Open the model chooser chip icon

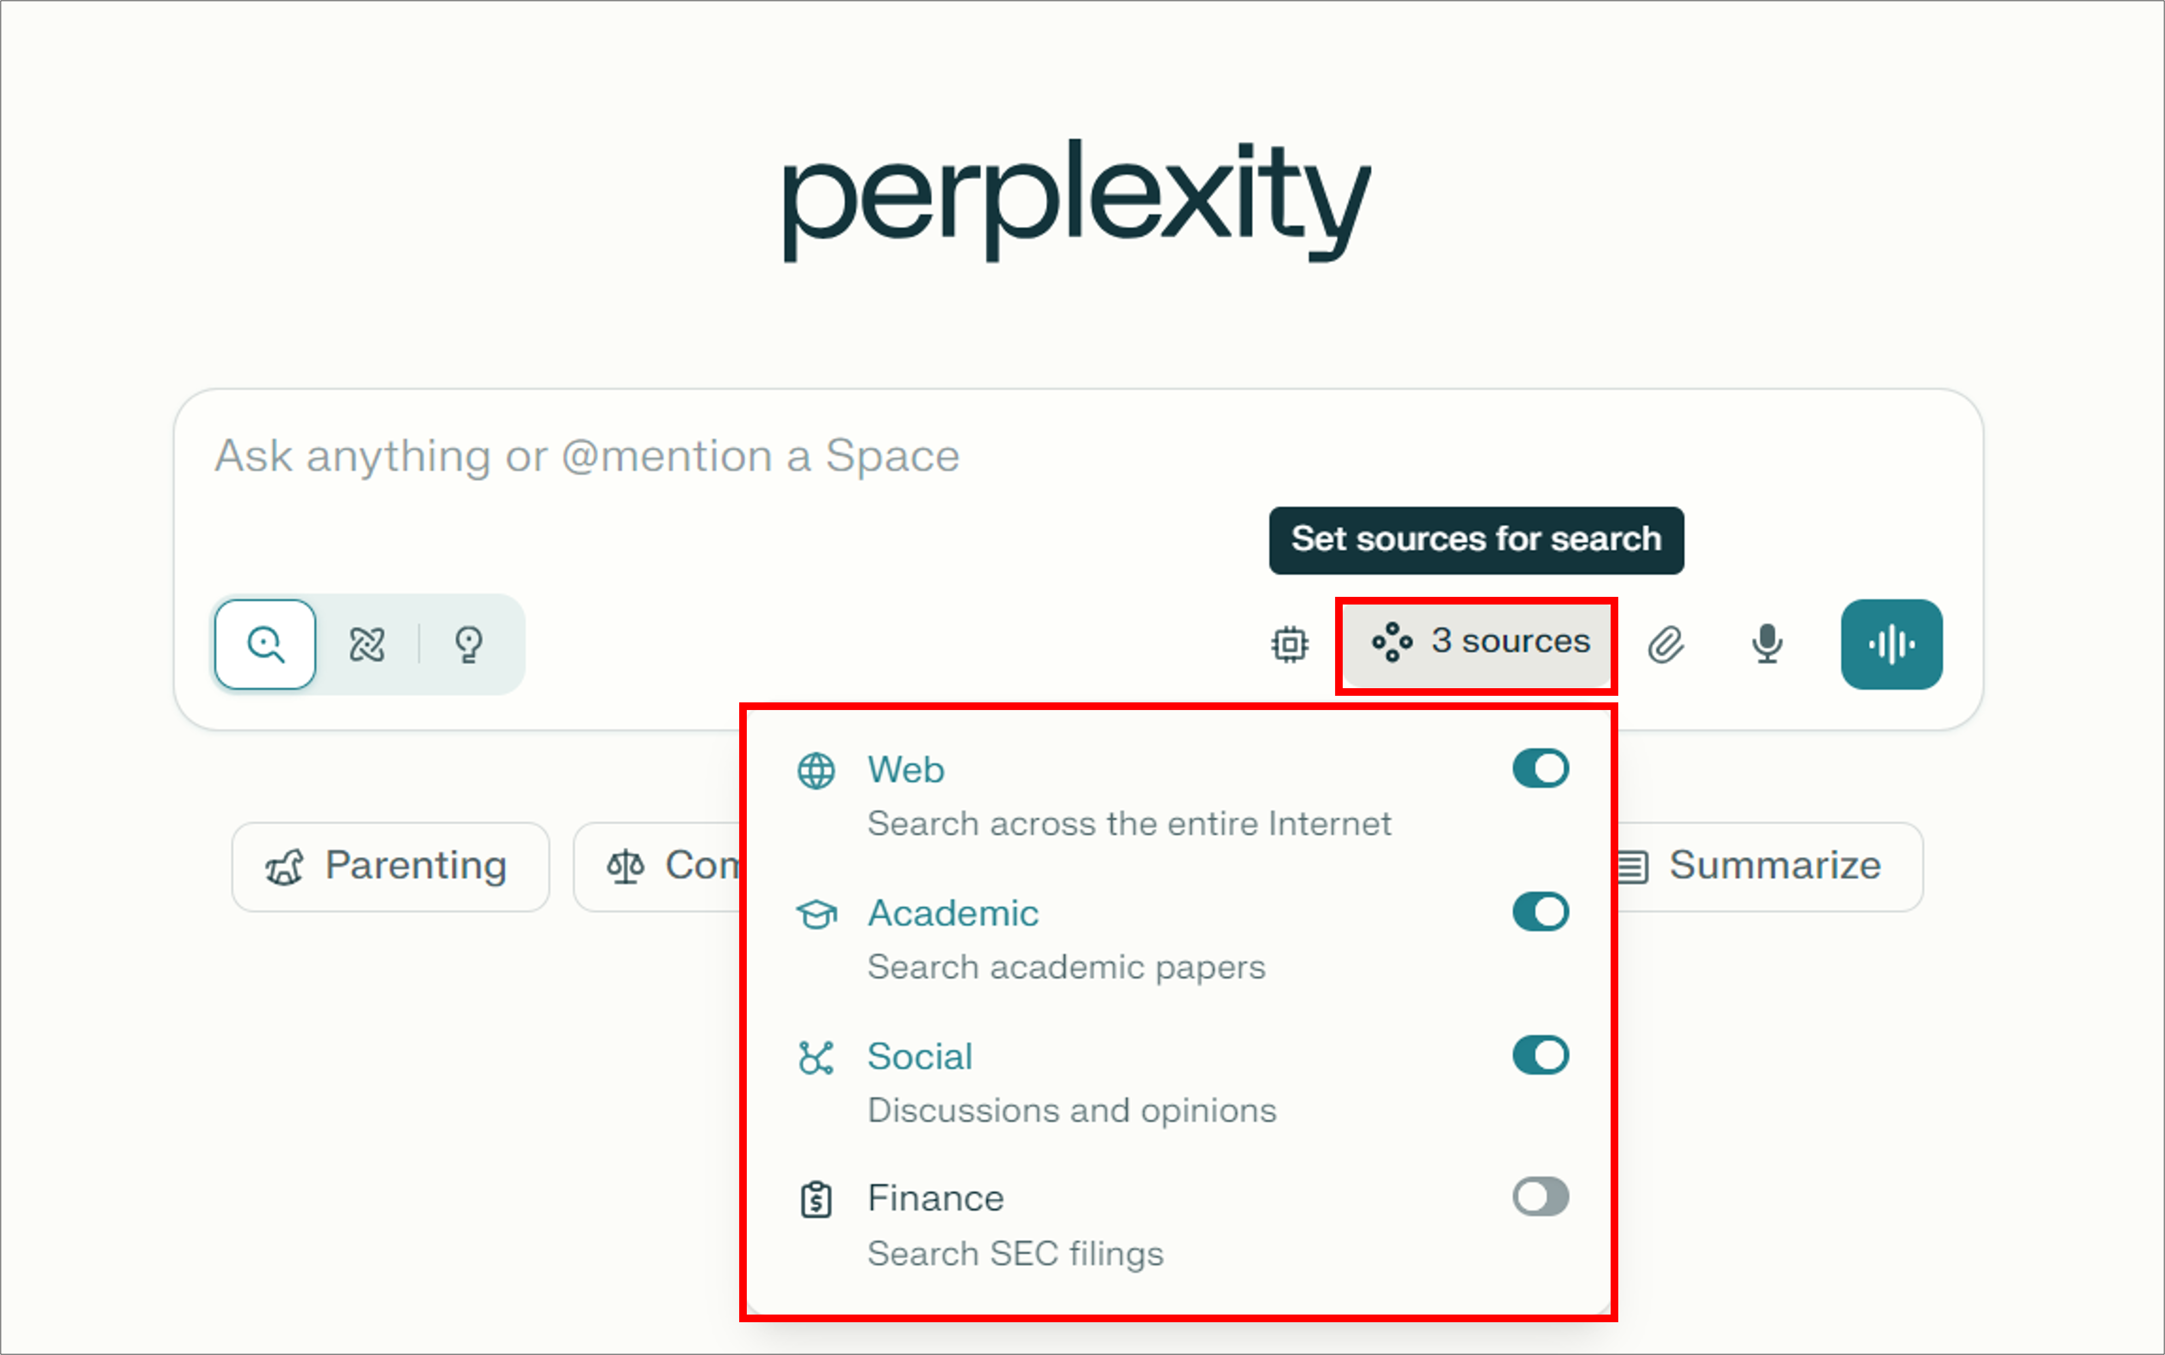pyautogui.click(x=1290, y=644)
